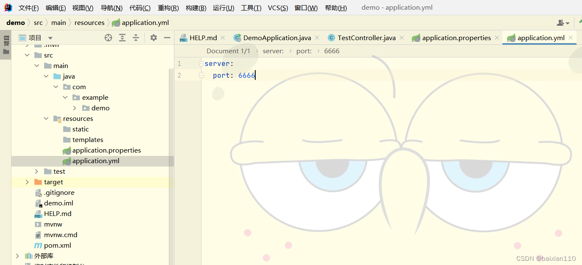Click line number 2 in the gutter
This screenshot has width=582, height=265.
(179, 75)
